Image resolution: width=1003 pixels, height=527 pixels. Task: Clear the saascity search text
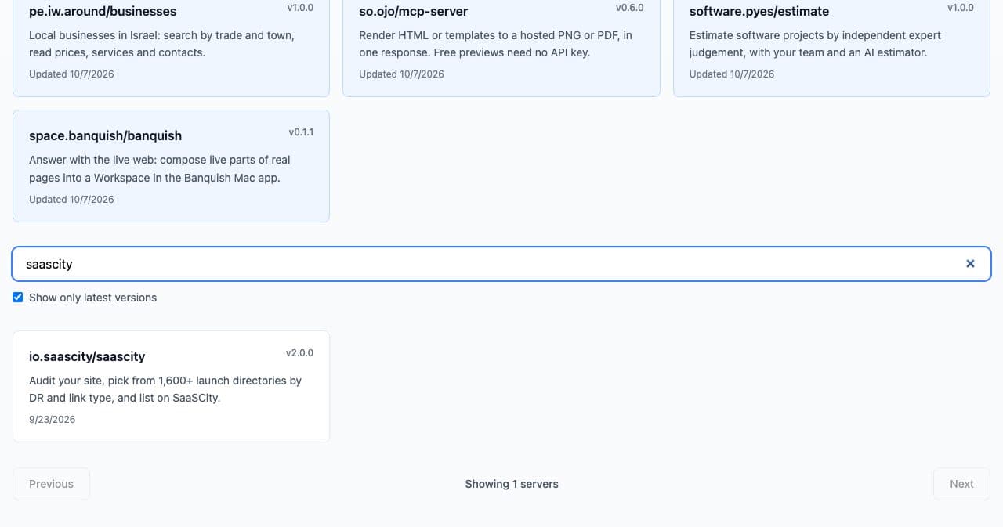coord(970,264)
